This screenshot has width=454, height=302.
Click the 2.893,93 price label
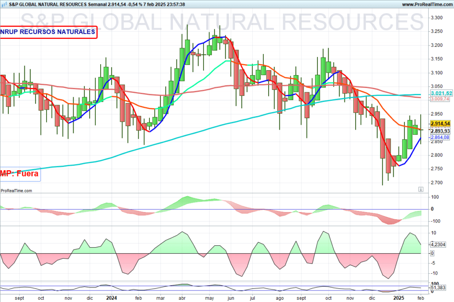440,131
